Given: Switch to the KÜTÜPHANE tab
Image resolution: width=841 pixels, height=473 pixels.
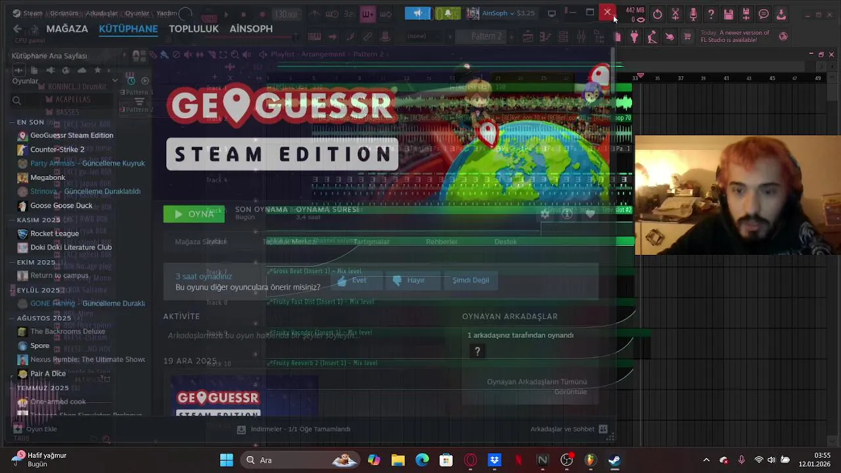Looking at the screenshot, I should (x=128, y=29).
